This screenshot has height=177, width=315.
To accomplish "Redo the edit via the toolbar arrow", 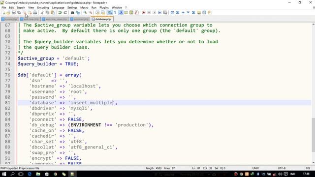I will (x=65, y=13).
